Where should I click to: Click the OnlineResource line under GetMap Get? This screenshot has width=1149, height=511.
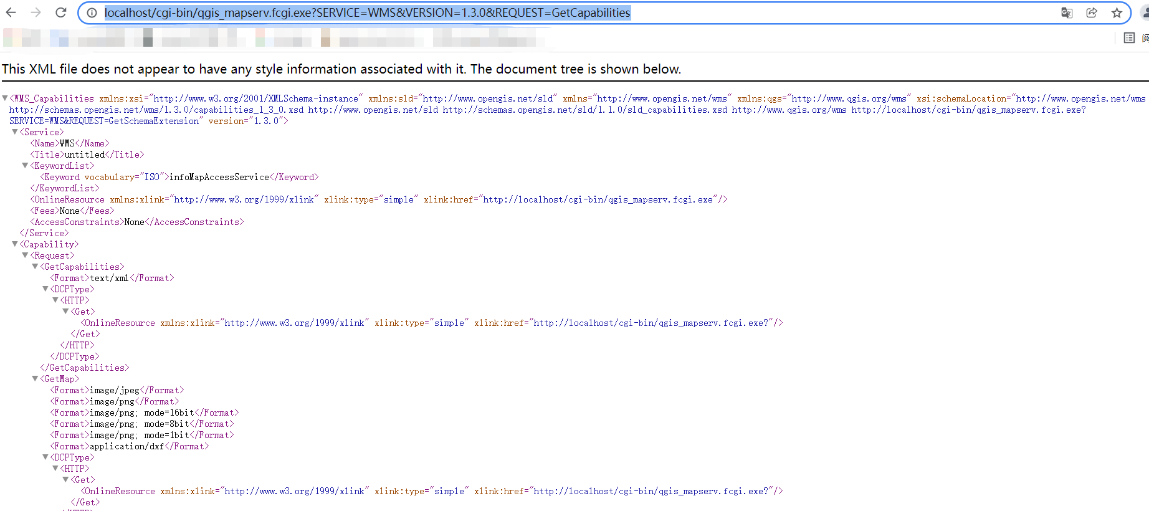432,491
